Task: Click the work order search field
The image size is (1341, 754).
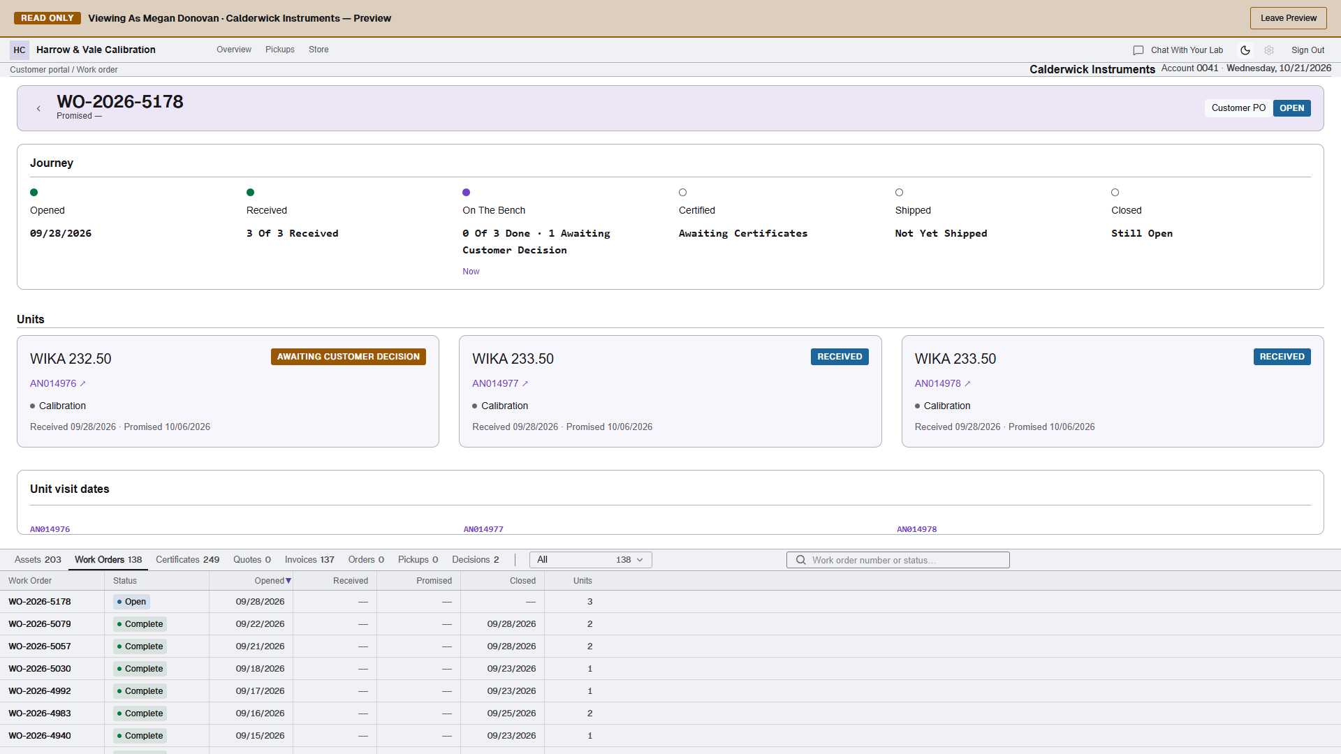Action: point(898,560)
